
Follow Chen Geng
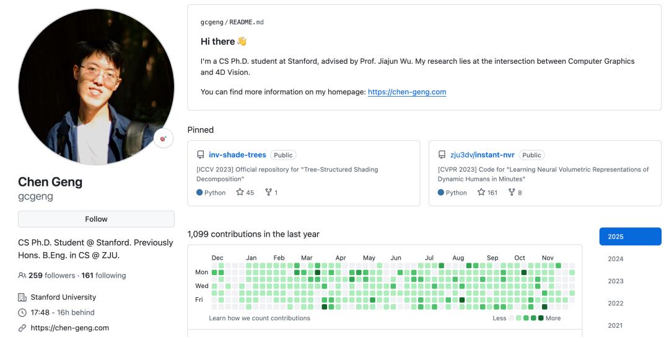point(96,219)
